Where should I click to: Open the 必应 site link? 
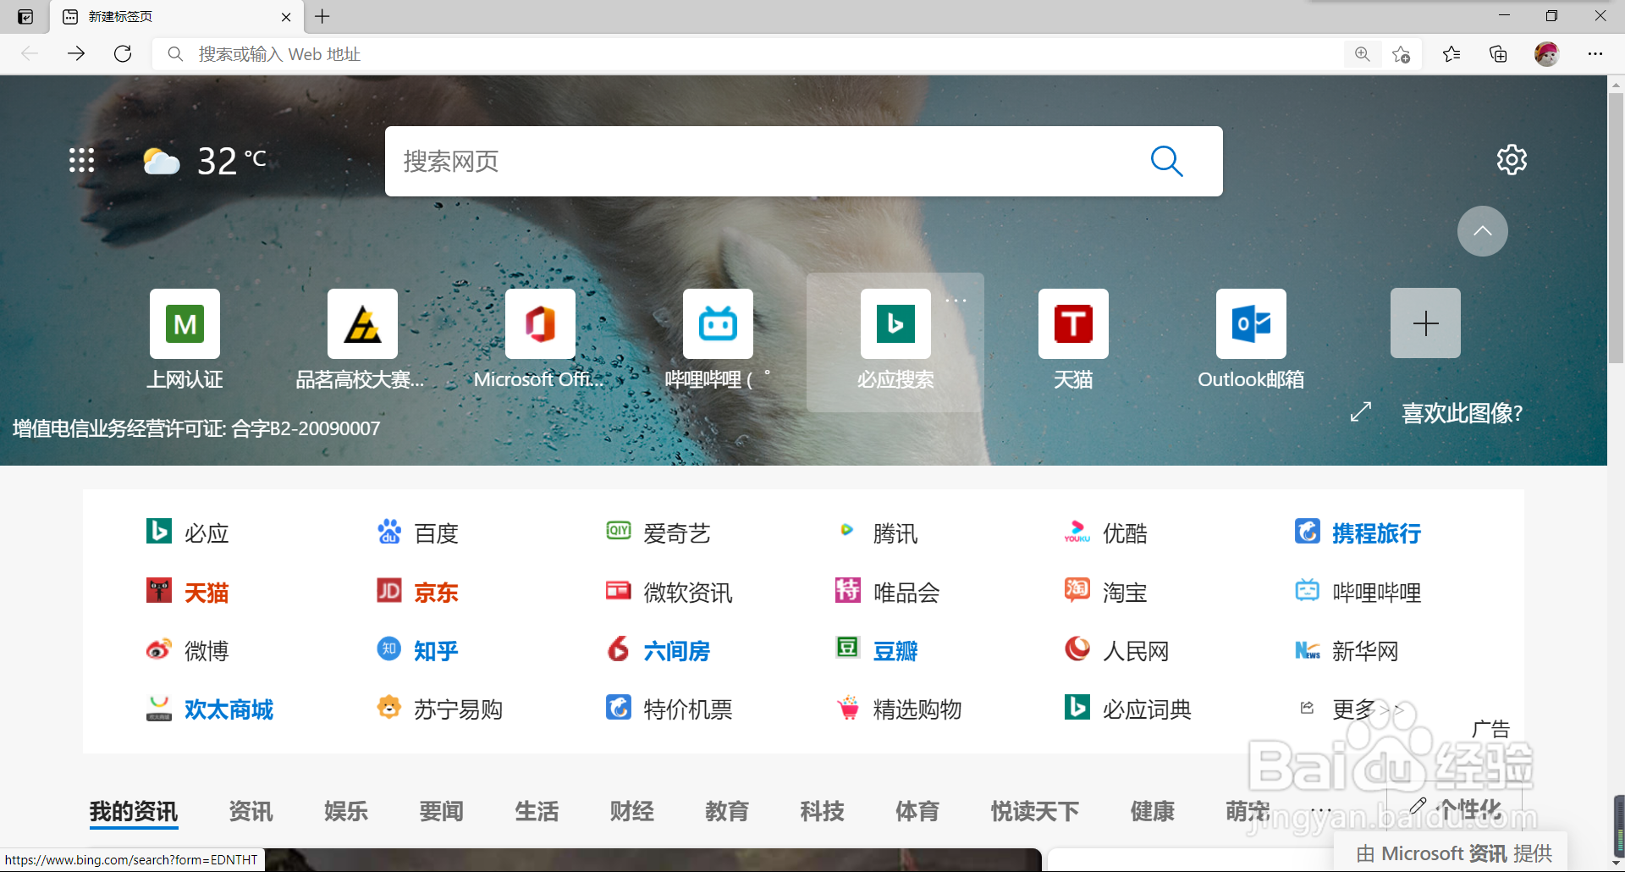tap(188, 533)
